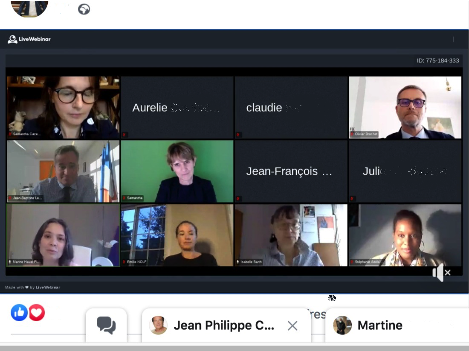Image resolution: width=469 pixels, height=351 pixels.
Task: Select the claudie participant tile
Action: pos(291,108)
